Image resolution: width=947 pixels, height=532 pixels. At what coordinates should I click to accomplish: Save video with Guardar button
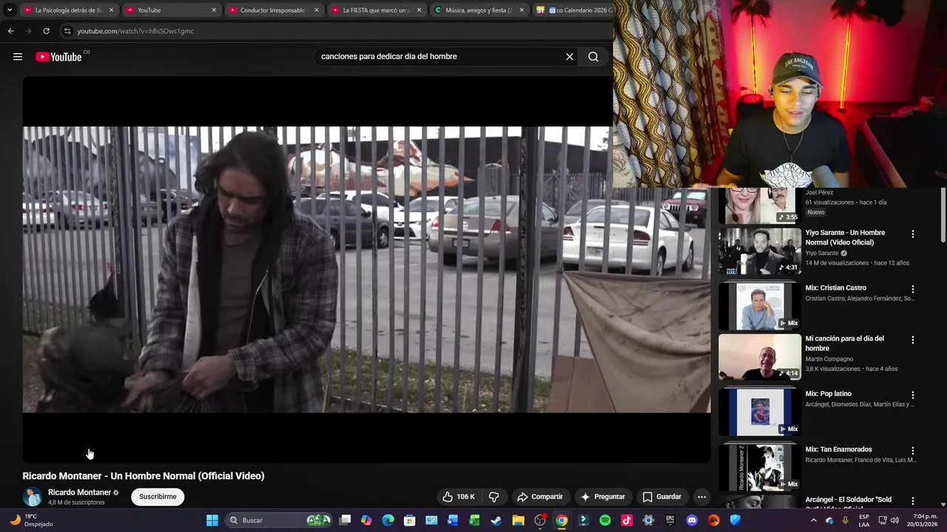(662, 497)
